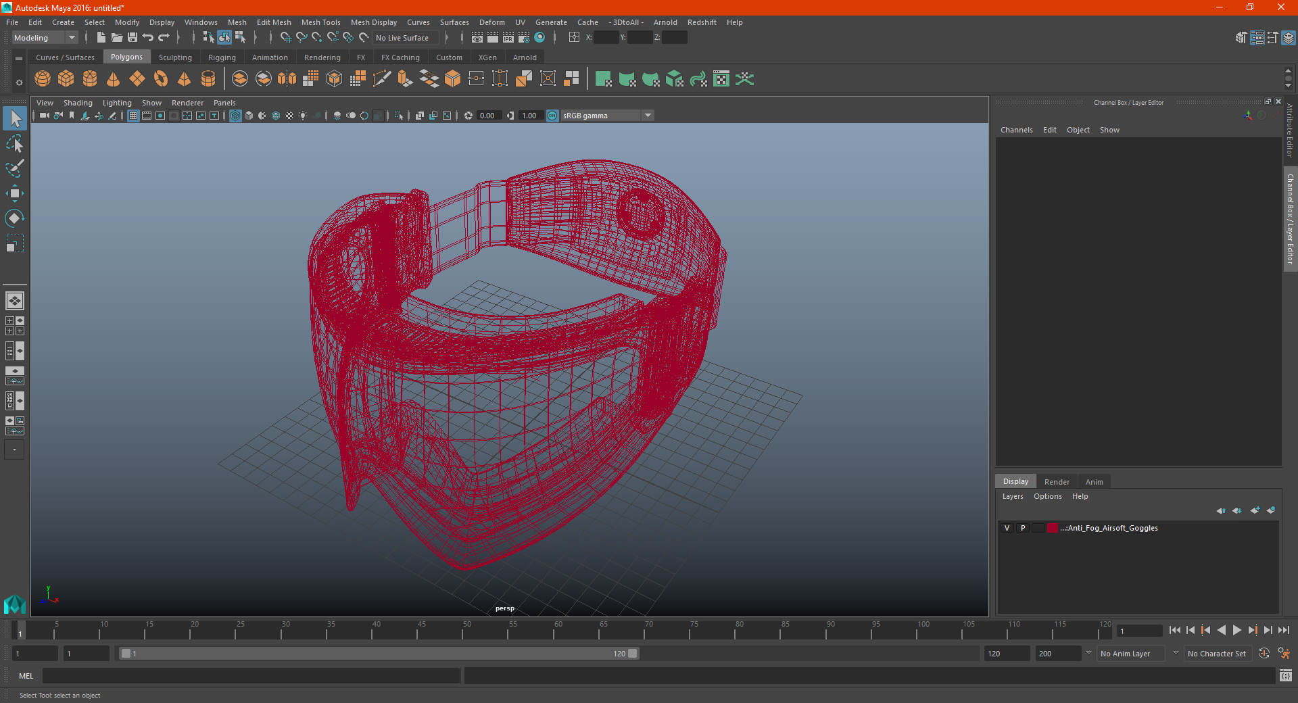The height and width of the screenshot is (703, 1298).
Task: Toggle smooth shade all in viewport toolbar
Action: point(249,116)
